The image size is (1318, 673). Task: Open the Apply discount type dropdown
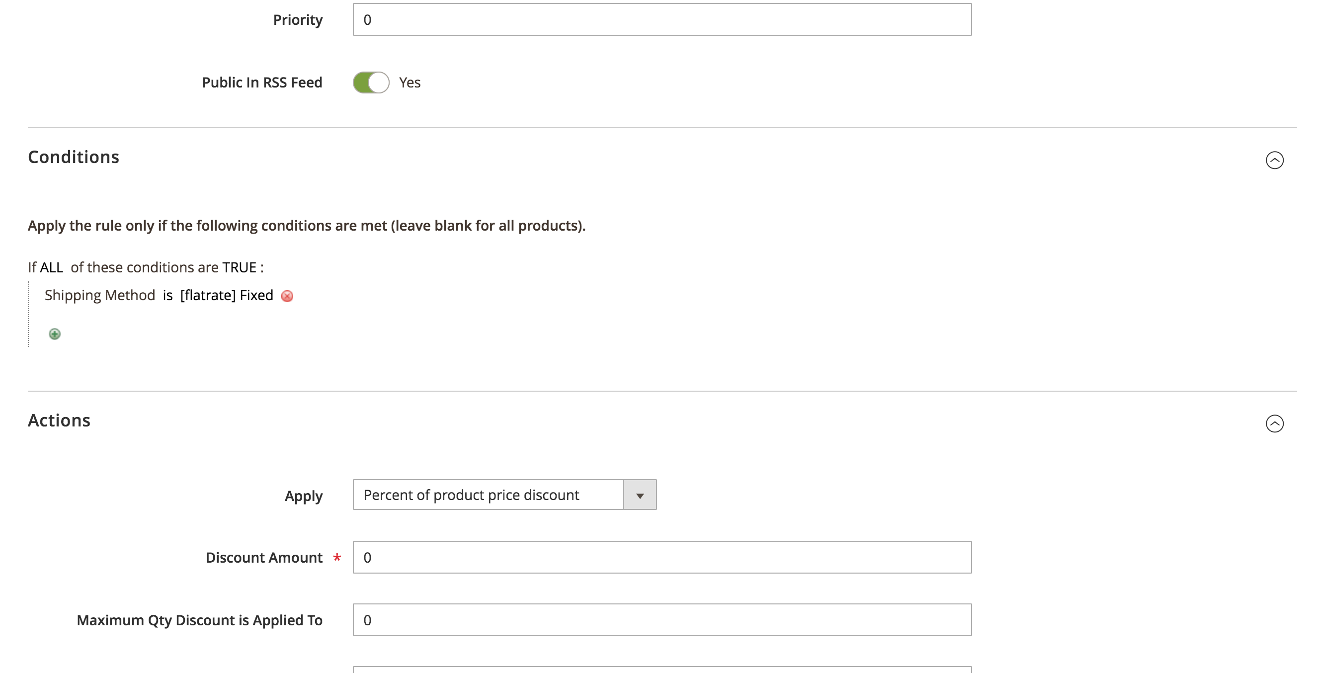(504, 495)
